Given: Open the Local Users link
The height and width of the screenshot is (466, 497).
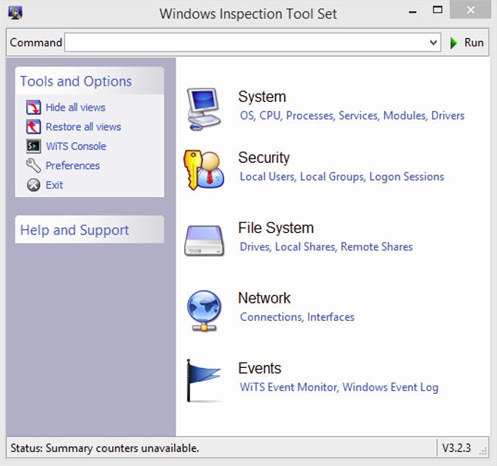Looking at the screenshot, I should click(x=268, y=176).
